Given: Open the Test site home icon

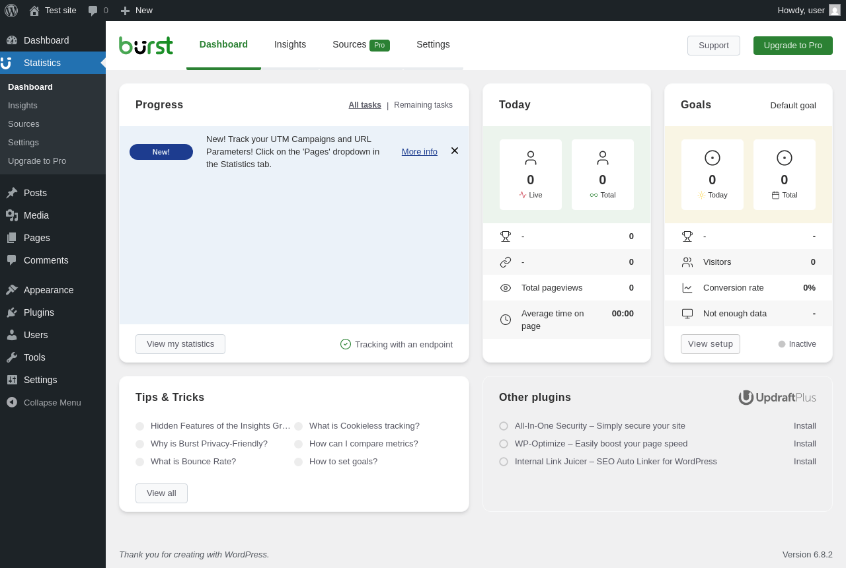Looking at the screenshot, I should 34,11.
